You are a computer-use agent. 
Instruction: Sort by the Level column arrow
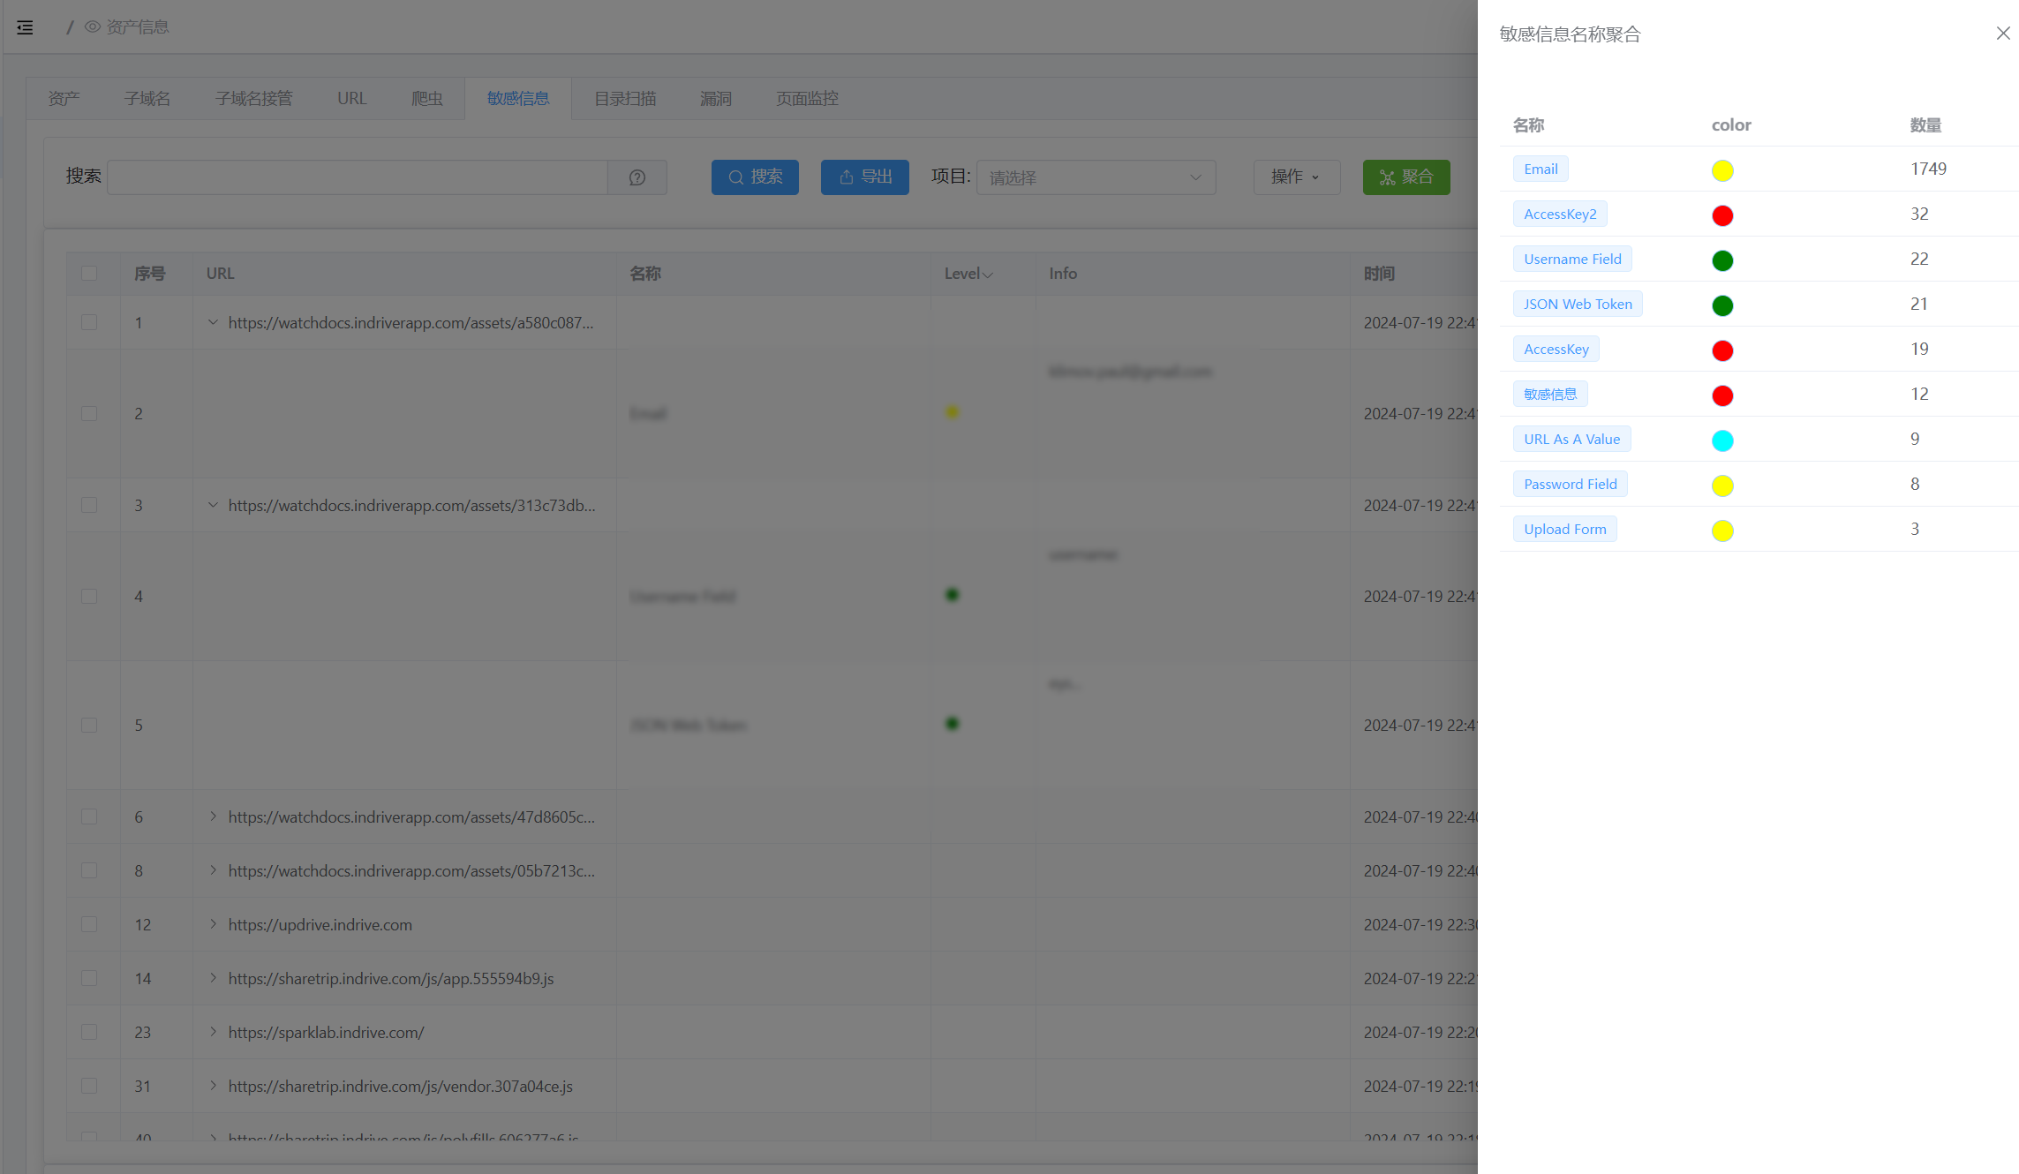[x=988, y=275]
